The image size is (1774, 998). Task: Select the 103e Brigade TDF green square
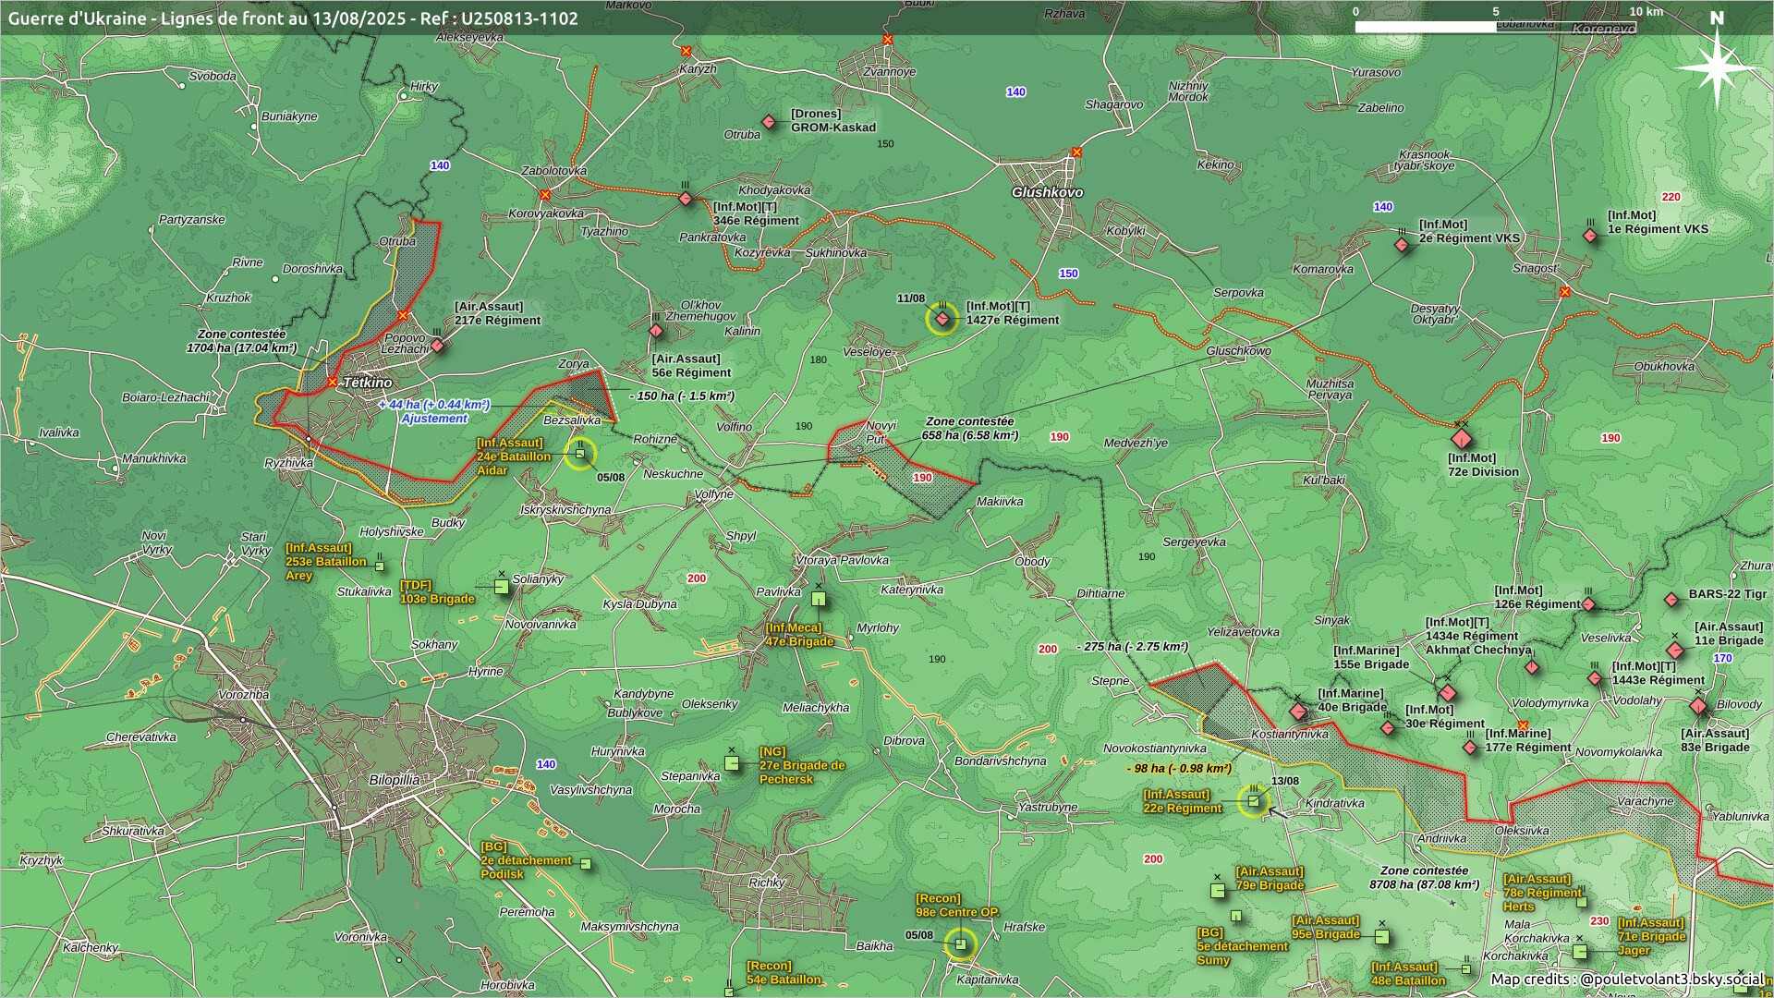[x=502, y=586]
